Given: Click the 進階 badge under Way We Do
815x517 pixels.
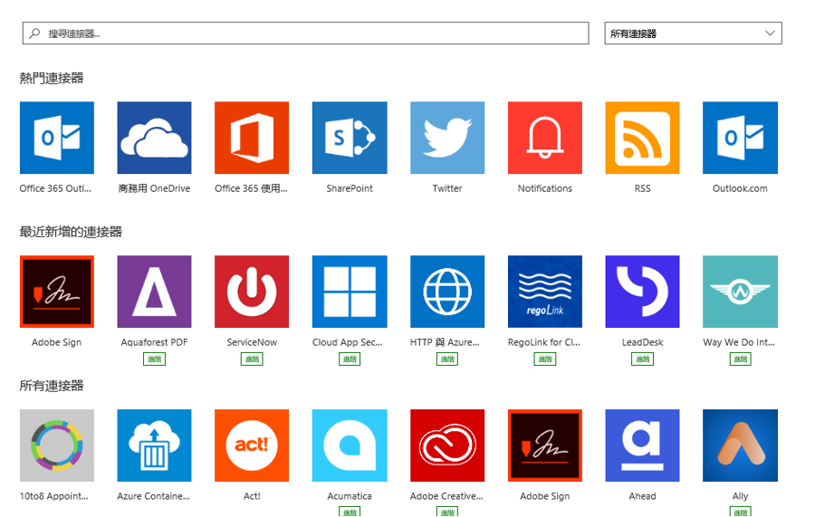Looking at the screenshot, I should coord(740,359).
